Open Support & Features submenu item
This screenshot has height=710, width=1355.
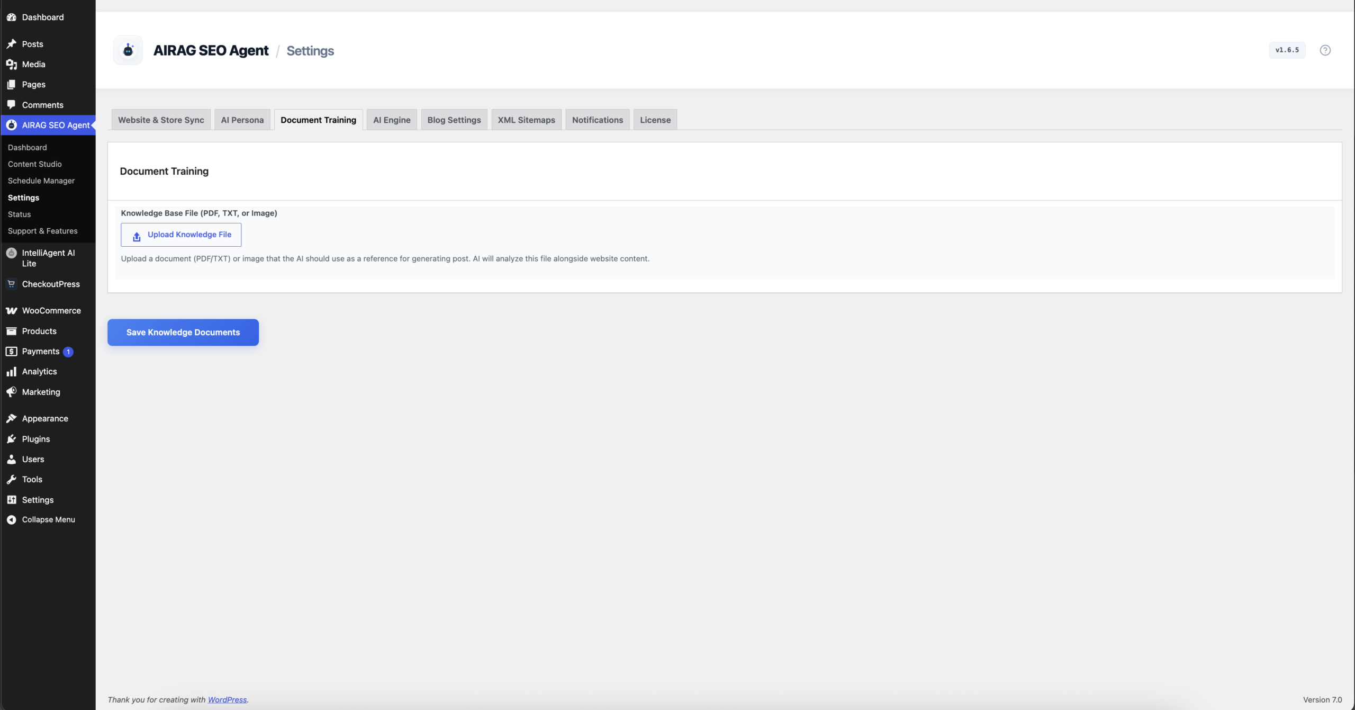42,231
